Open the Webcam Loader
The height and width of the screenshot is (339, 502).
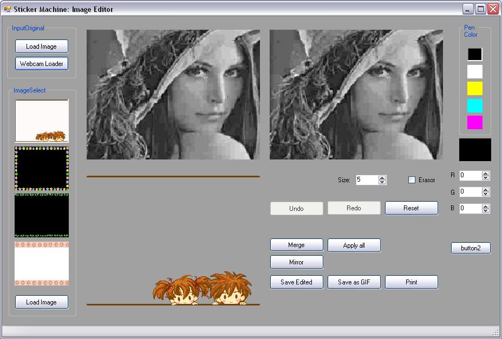(x=42, y=64)
